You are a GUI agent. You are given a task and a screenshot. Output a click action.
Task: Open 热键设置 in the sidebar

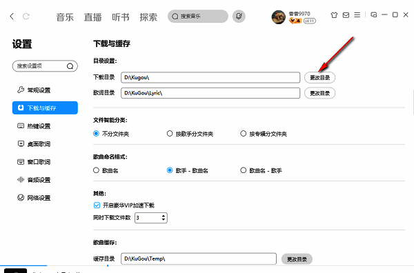(x=34, y=126)
